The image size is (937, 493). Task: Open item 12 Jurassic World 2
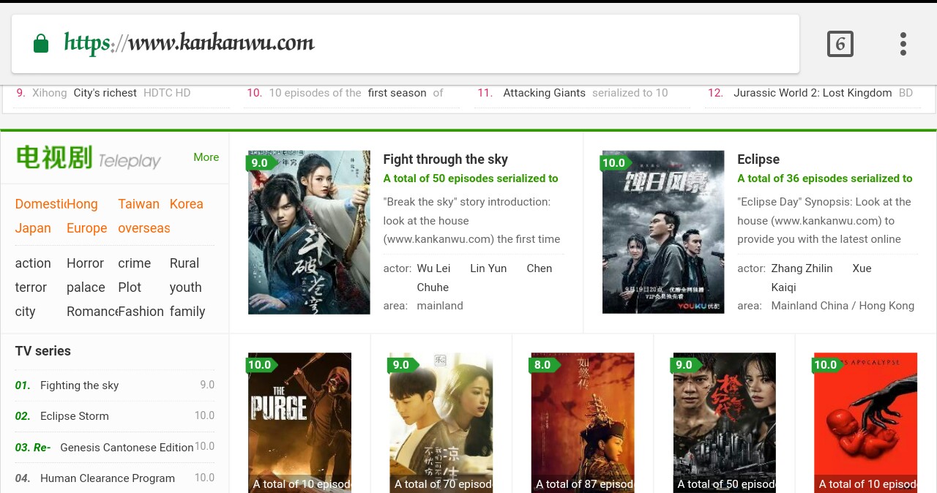coord(813,93)
